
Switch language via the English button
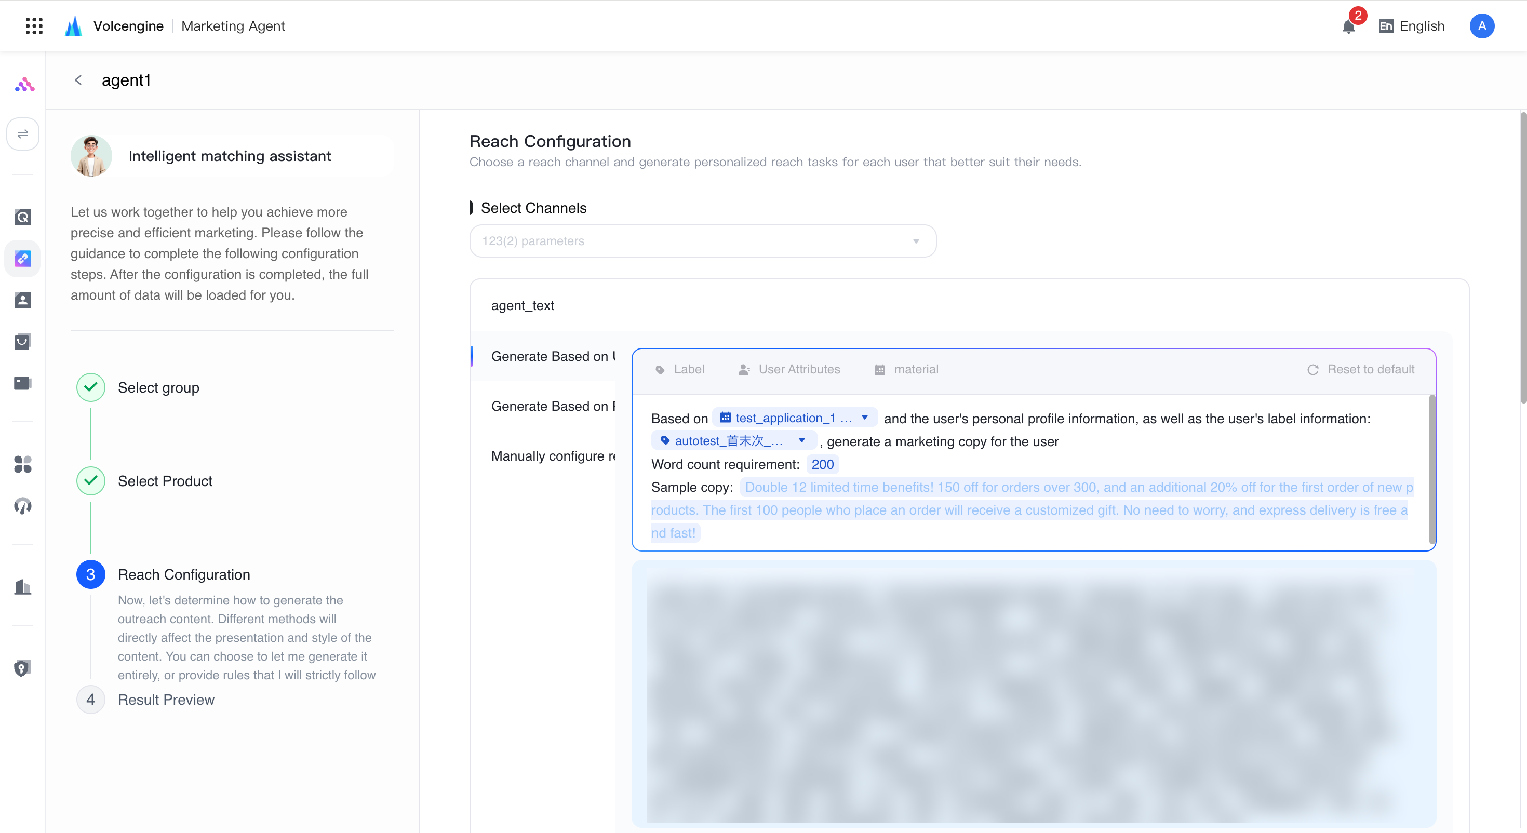pyautogui.click(x=1411, y=26)
